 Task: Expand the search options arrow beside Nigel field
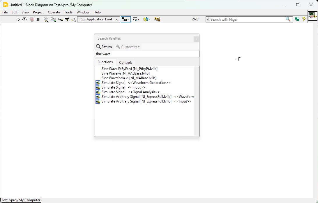pyautogui.click(x=207, y=20)
